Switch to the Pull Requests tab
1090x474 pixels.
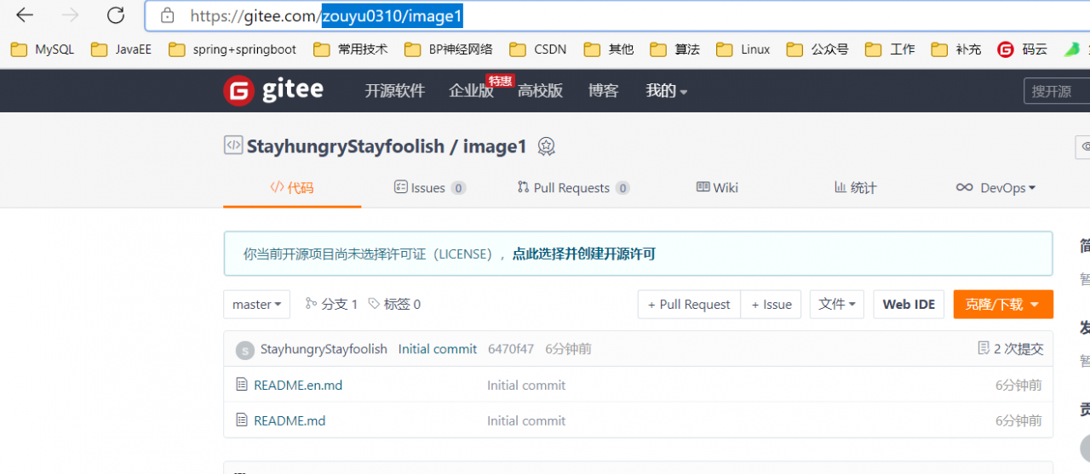[x=574, y=188]
